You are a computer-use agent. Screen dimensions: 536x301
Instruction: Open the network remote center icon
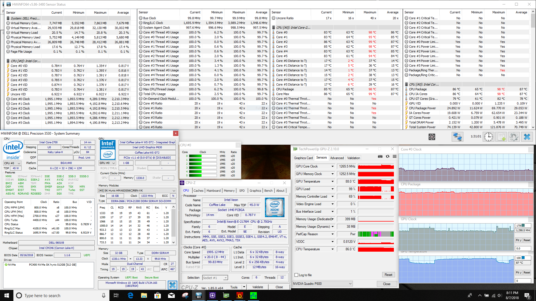click(x=457, y=137)
